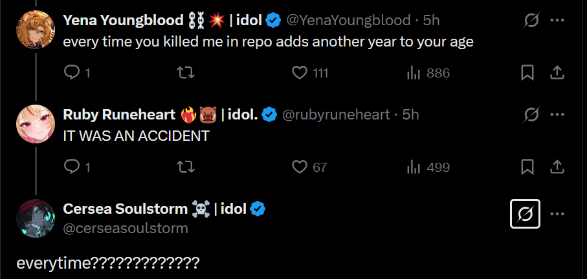Reply to Ruby Runeheart's tweet
This screenshot has width=587, height=279.
pyautogui.click(x=71, y=167)
